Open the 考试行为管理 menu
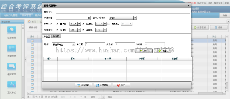 [11, 15]
